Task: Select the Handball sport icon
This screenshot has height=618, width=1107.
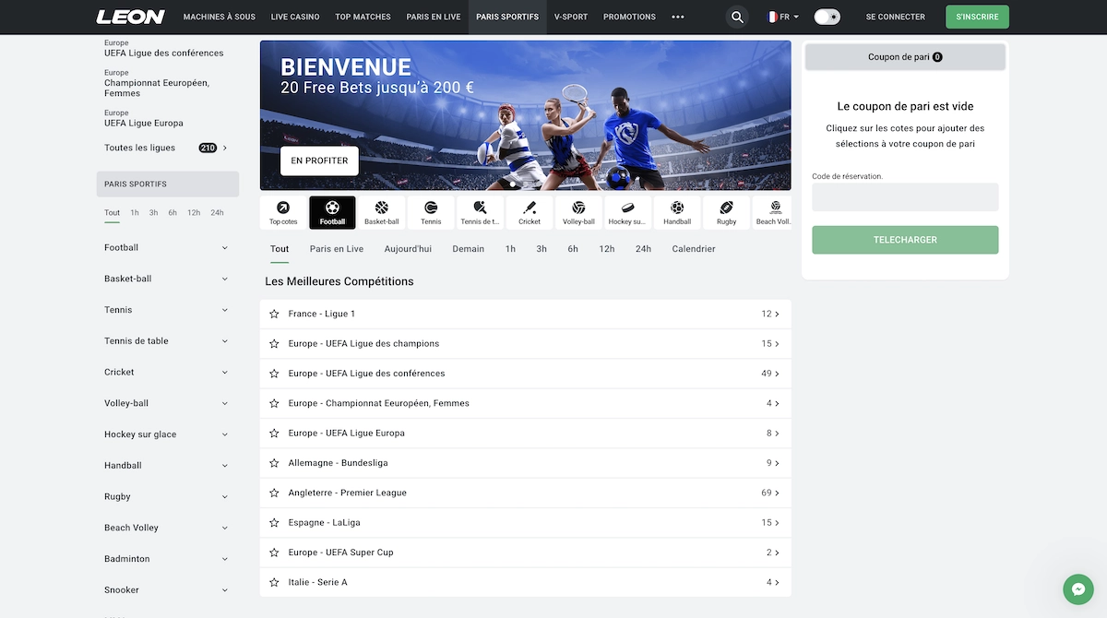Action: coord(677,211)
